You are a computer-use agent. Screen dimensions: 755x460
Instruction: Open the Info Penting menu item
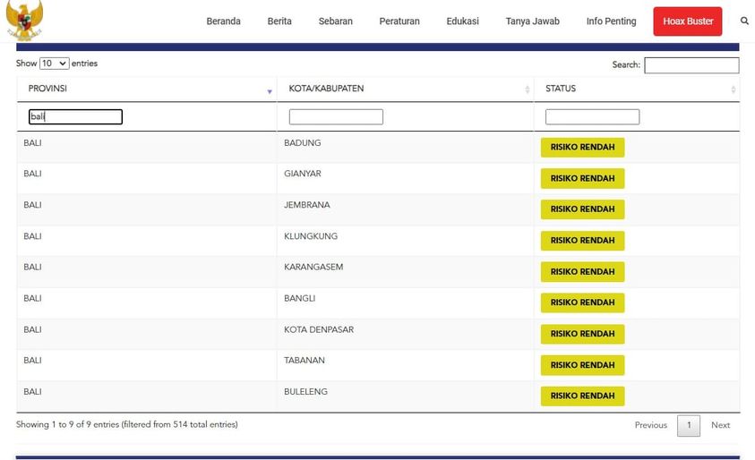click(x=611, y=21)
